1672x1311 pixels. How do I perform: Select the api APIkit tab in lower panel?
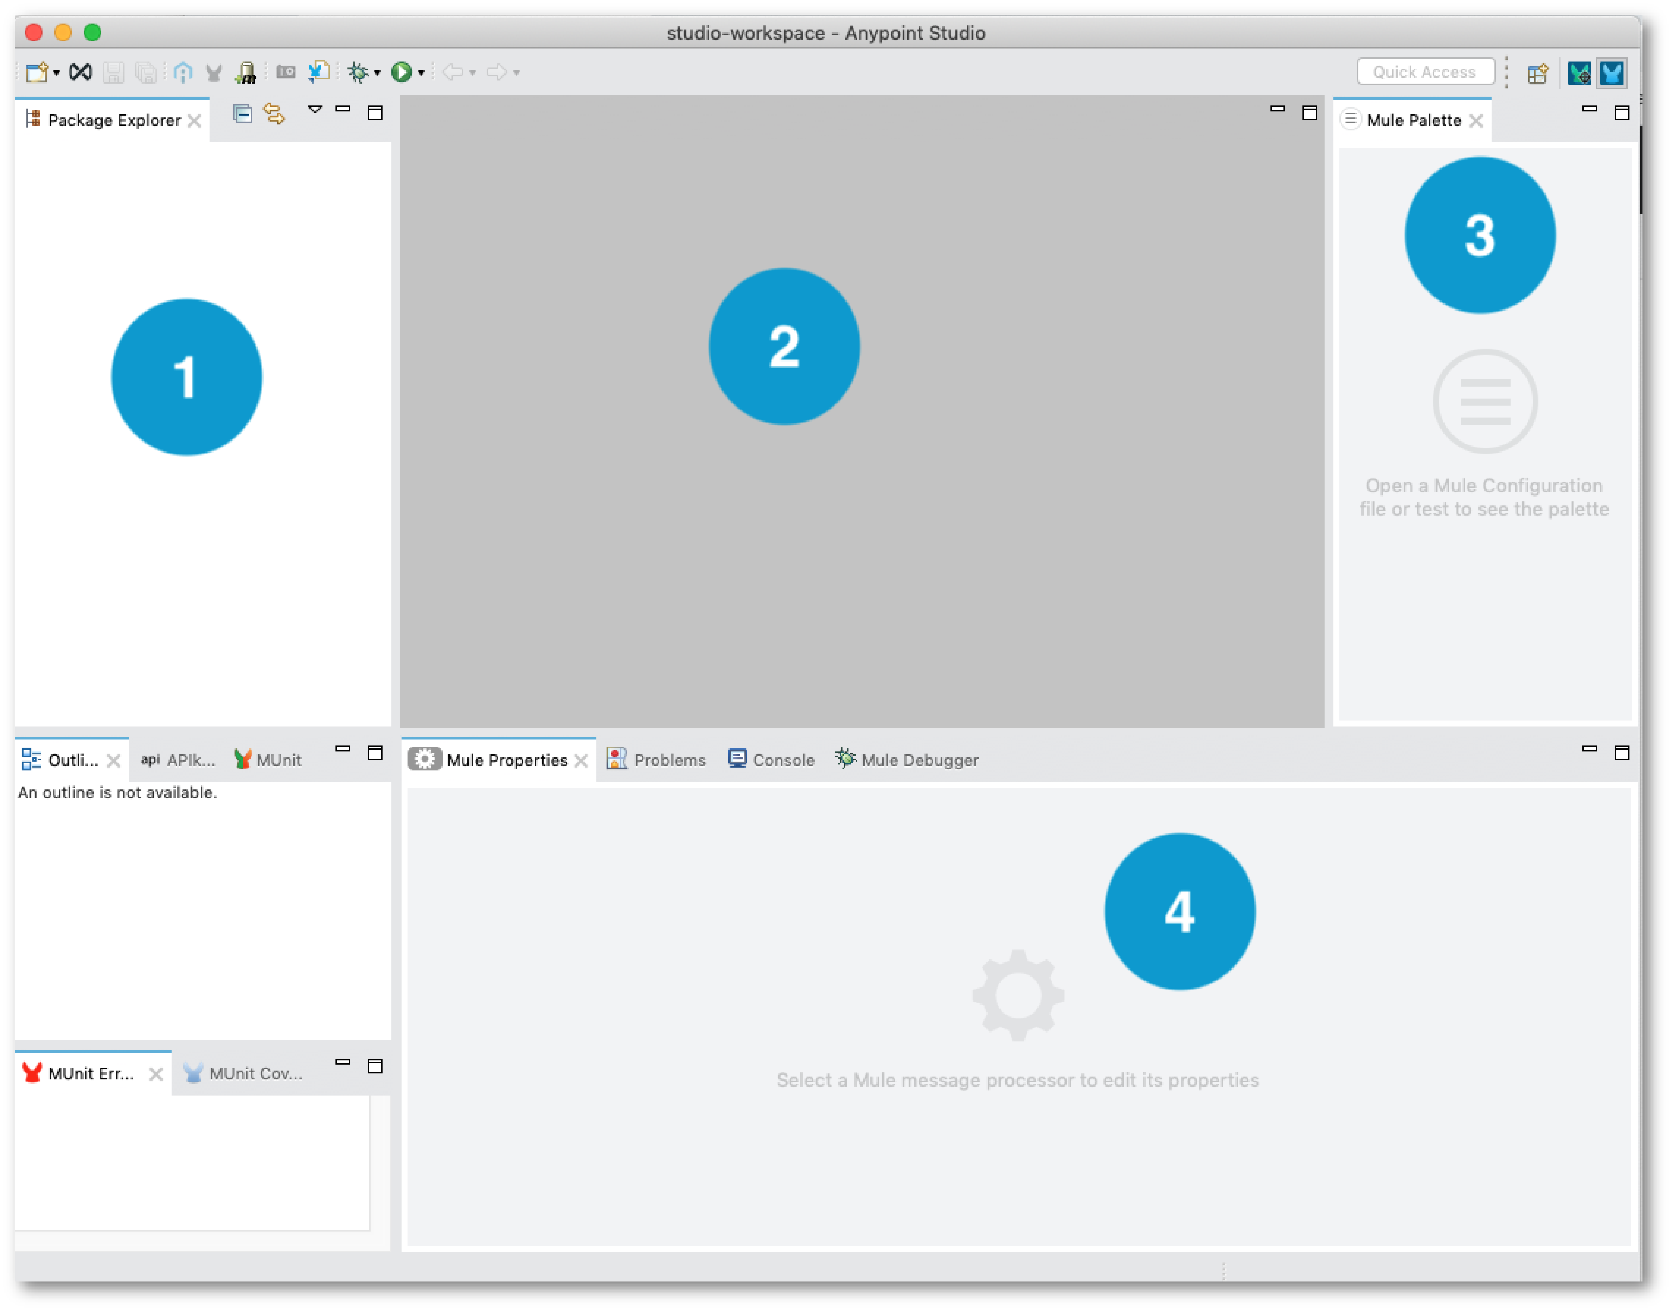174,758
